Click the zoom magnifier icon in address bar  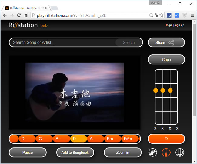pos(151,15)
